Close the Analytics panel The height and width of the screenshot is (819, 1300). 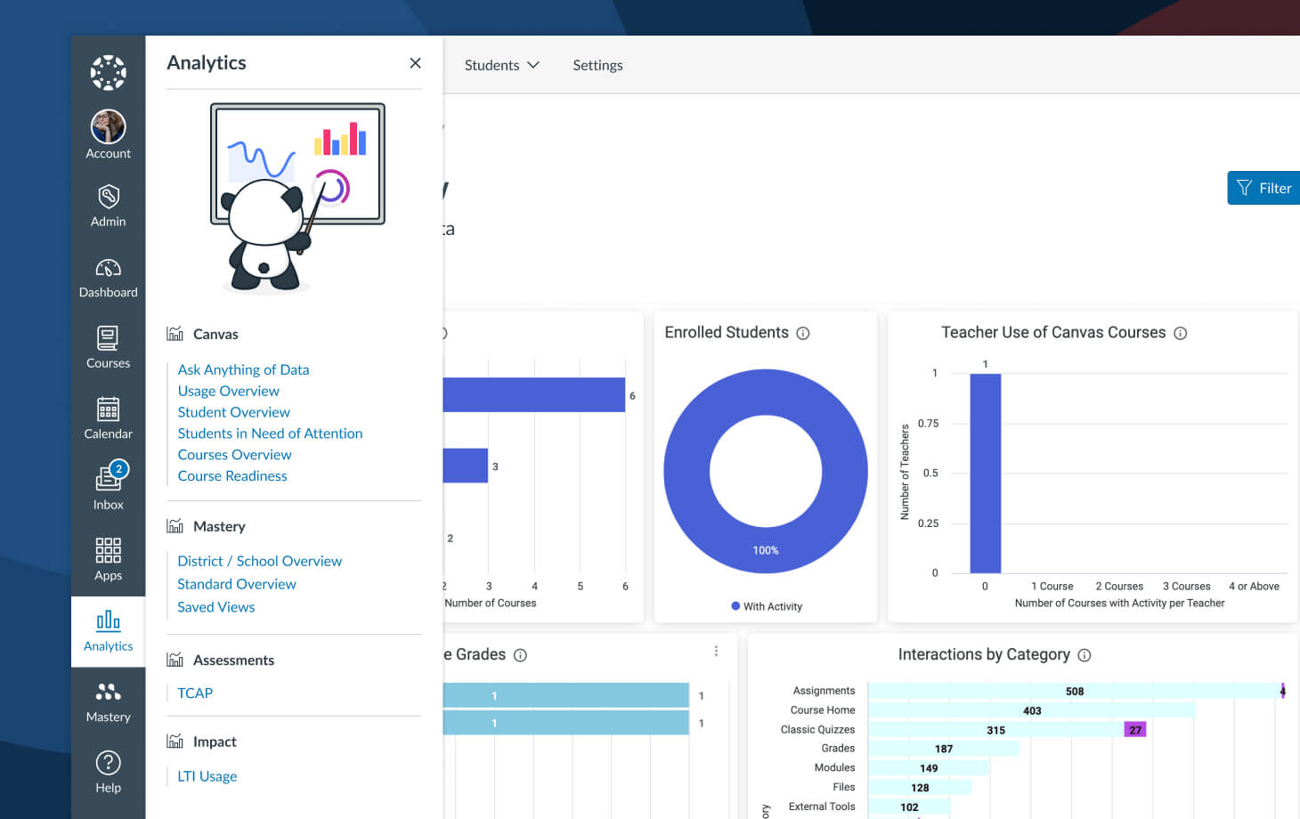pyautogui.click(x=415, y=63)
